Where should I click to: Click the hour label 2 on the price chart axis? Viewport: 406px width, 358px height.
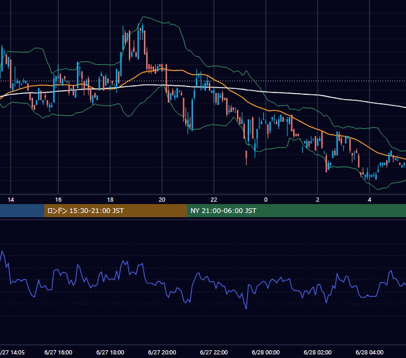318,200
